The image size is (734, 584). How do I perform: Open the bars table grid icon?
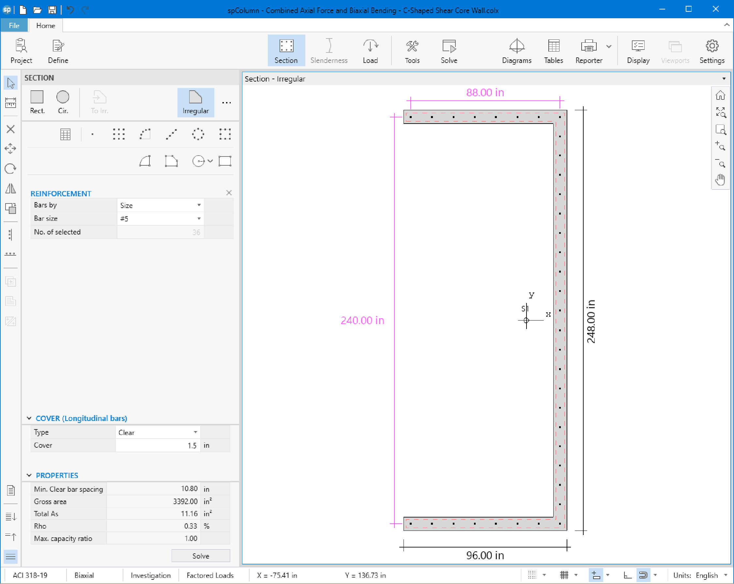65,134
